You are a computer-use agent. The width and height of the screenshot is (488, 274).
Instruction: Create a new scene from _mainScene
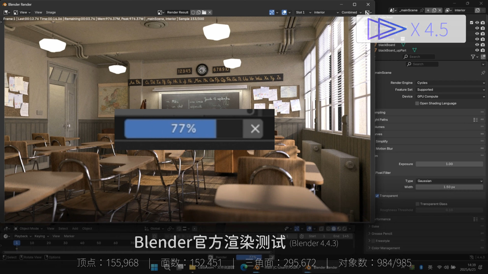click(434, 10)
